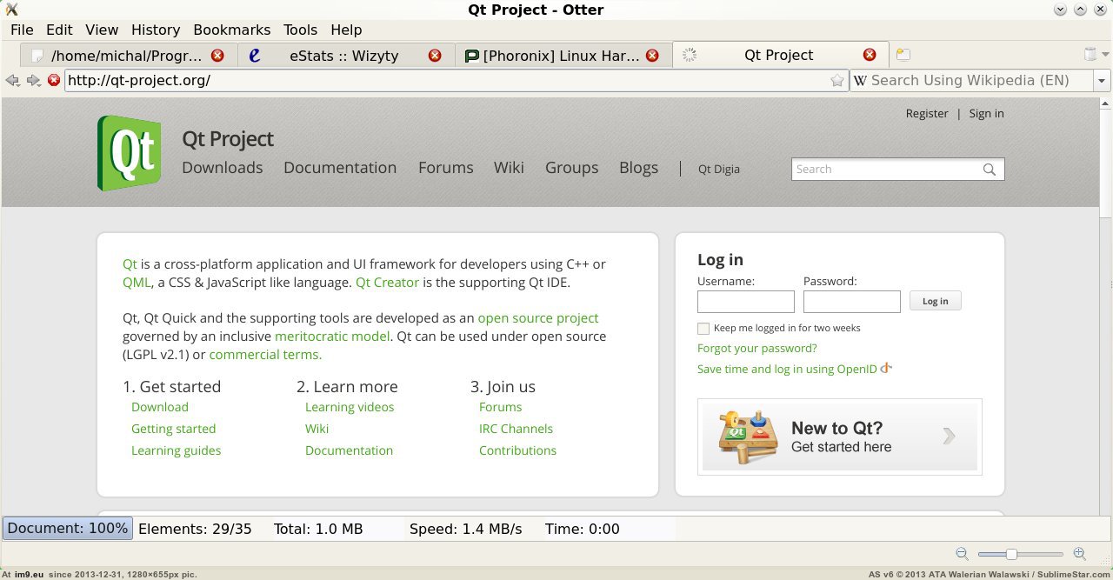This screenshot has width=1113, height=580.
Task: Click the zoom in magnifier icon
Action: click(1079, 554)
